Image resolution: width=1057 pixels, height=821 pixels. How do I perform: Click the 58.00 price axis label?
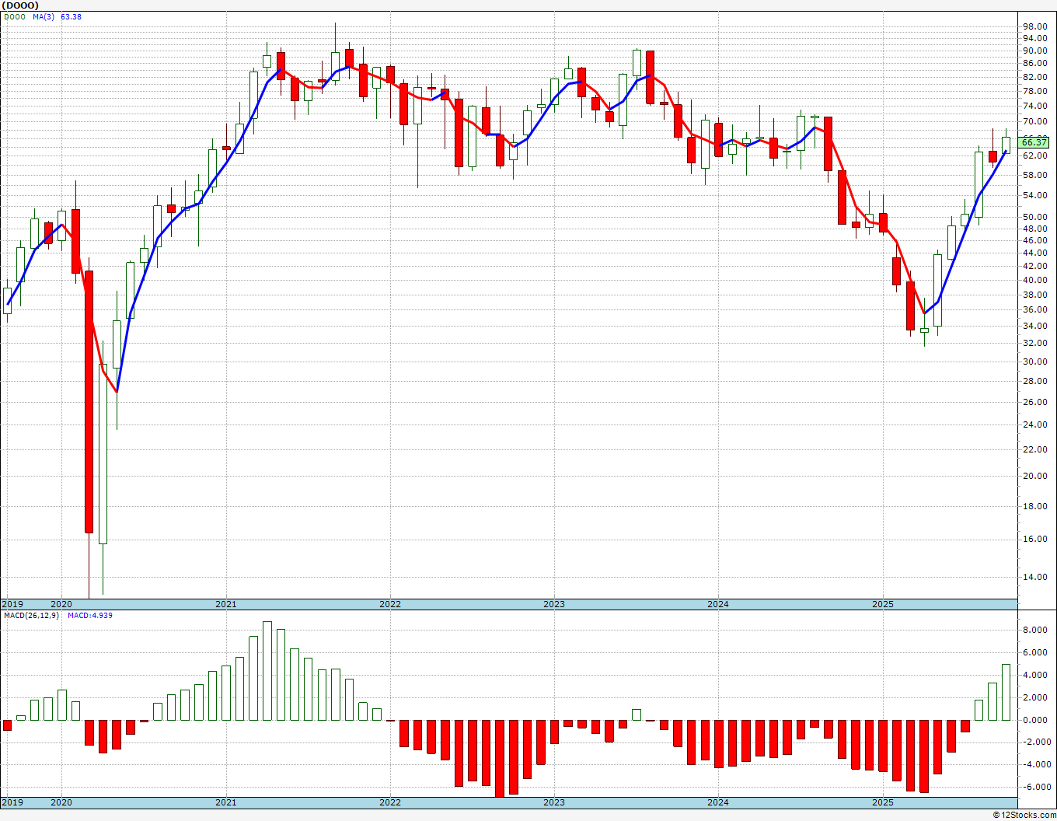(1034, 175)
